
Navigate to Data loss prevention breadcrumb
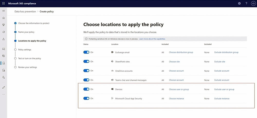click(25, 12)
